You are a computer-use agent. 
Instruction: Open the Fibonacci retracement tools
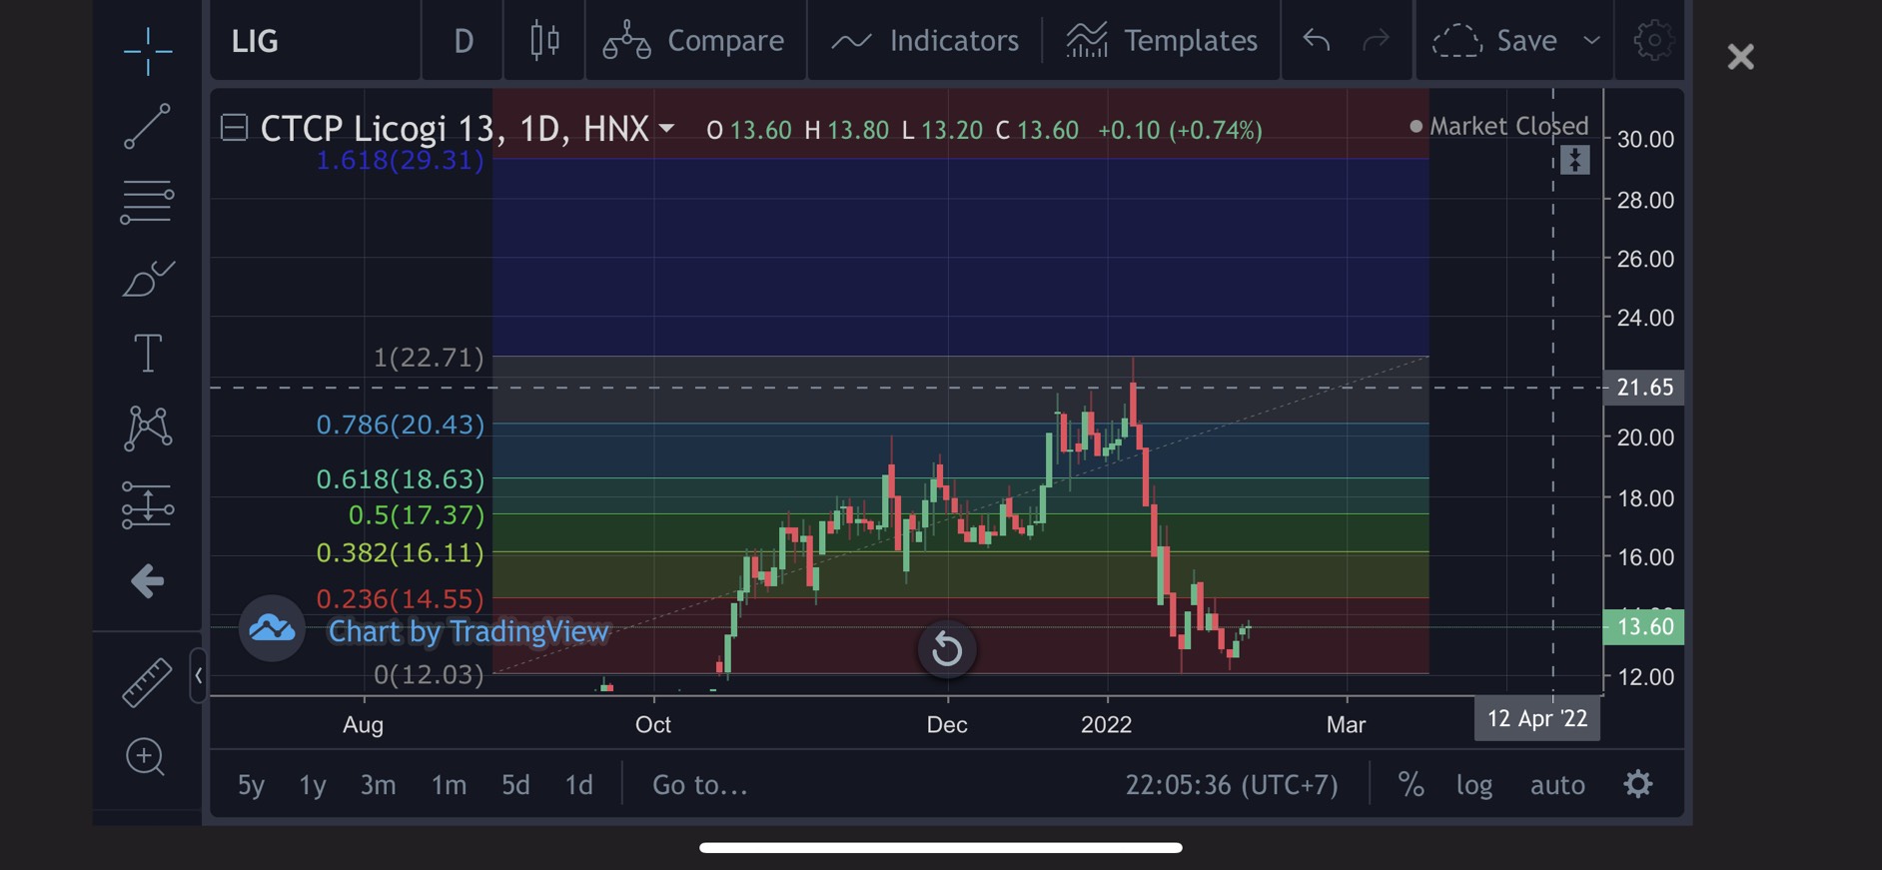point(148,202)
